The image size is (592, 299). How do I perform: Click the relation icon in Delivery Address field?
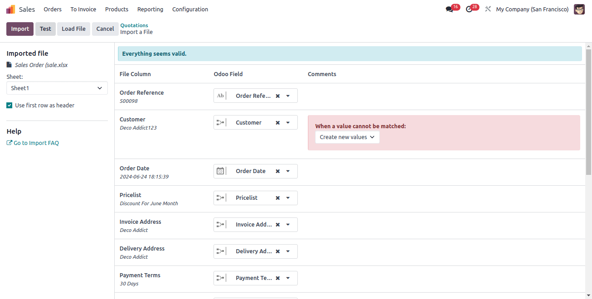pyautogui.click(x=220, y=251)
